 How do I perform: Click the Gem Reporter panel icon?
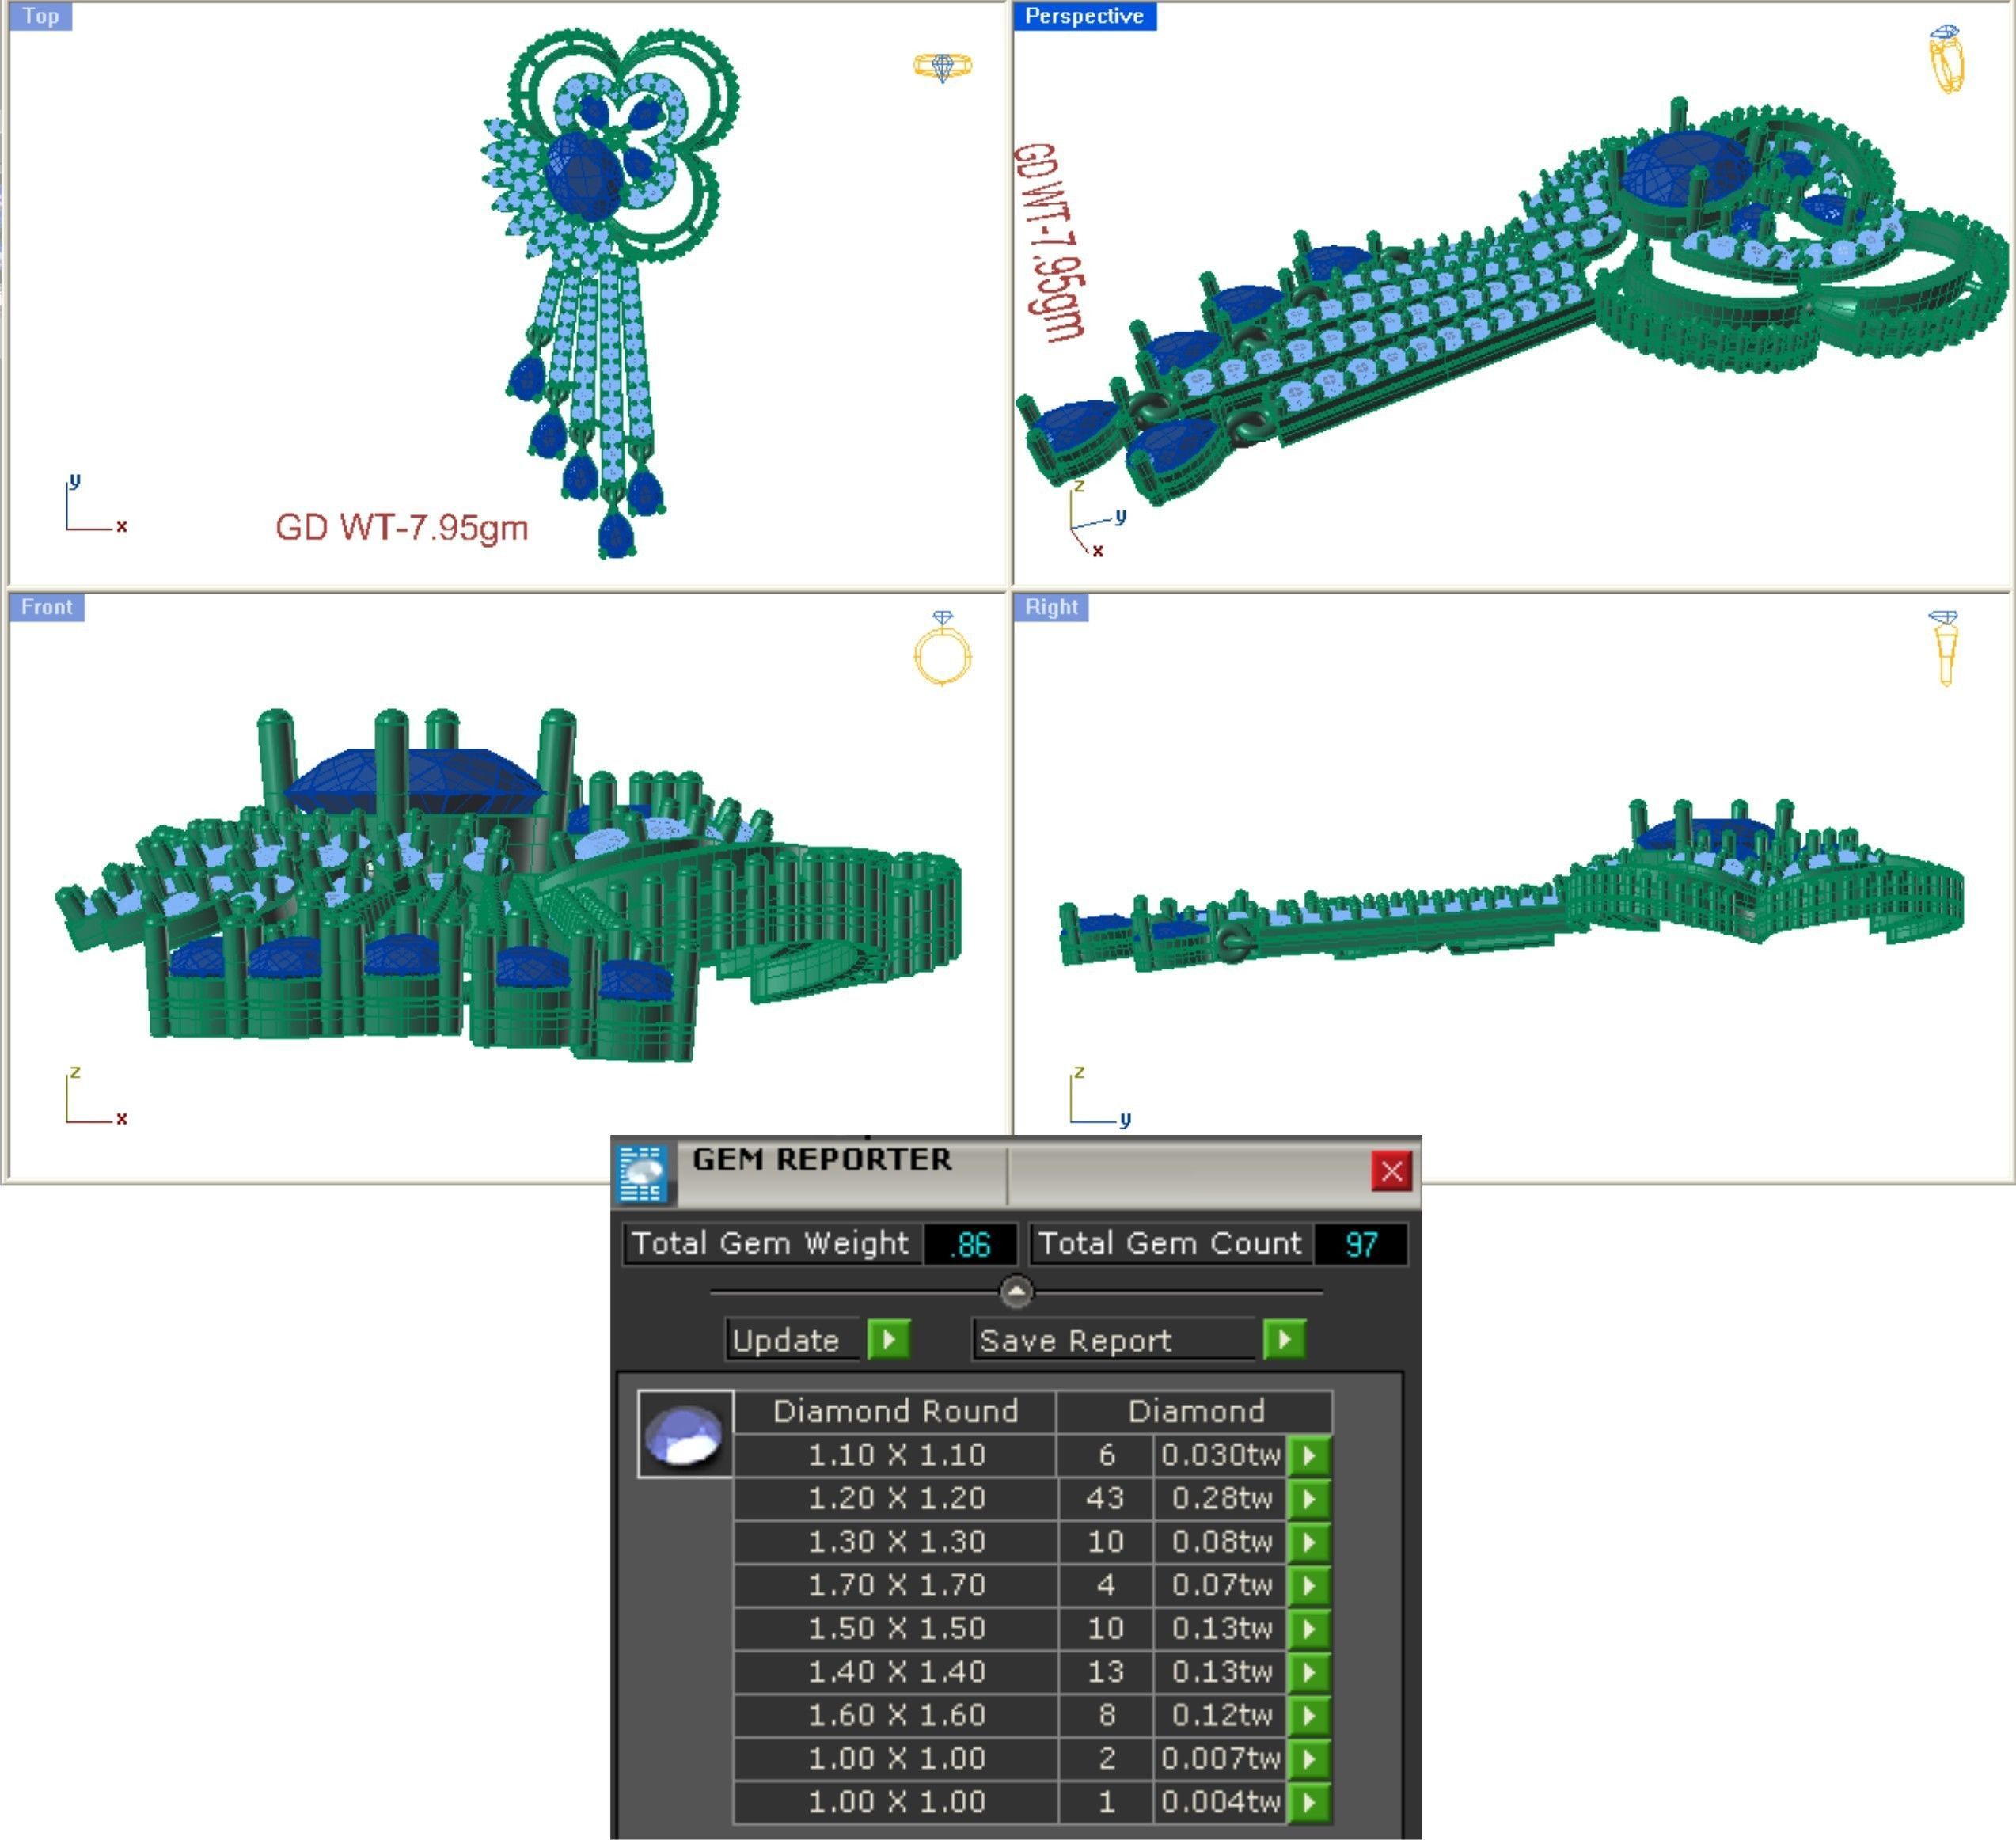click(x=643, y=1173)
